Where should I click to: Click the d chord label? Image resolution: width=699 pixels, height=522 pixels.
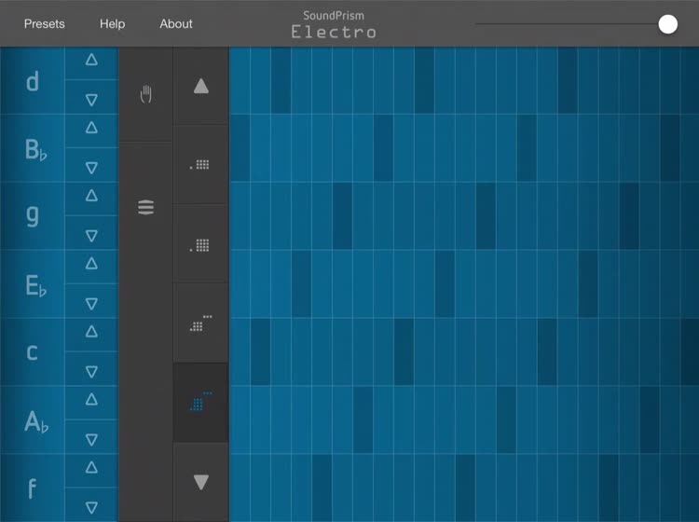[x=32, y=82]
